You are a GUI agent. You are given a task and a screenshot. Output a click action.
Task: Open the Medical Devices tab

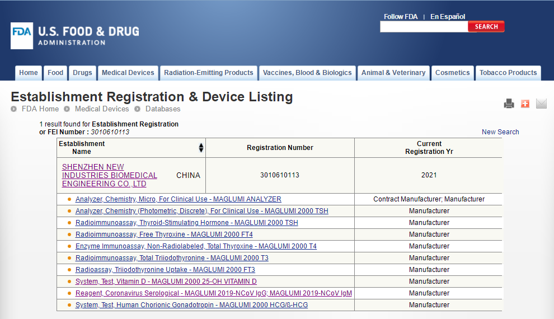pos(128,73)
